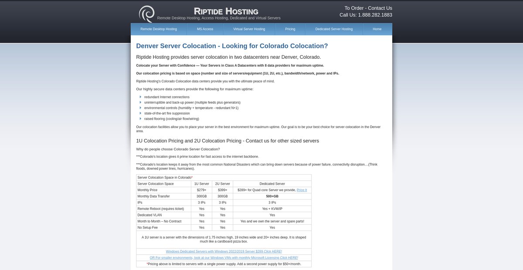Click the Call Us phone number

pyautogui.click(x=366, y=15)
